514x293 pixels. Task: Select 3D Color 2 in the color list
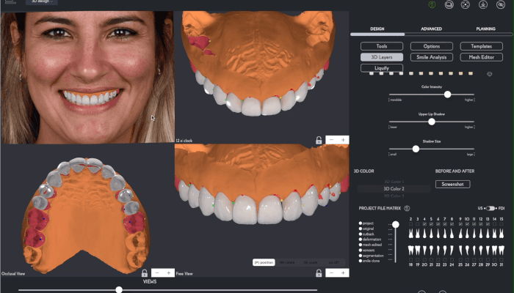tap(393, 189)
